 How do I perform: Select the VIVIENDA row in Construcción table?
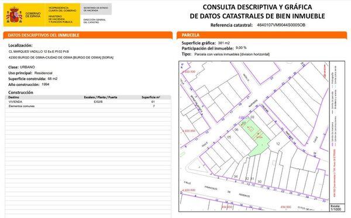click(x=88, y=102)
